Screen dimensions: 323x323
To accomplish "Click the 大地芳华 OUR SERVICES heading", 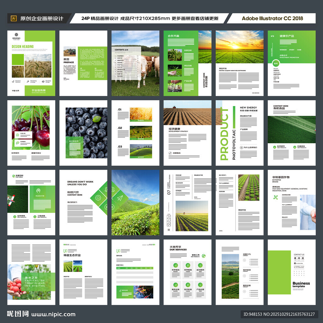I will tap(178, 248).
